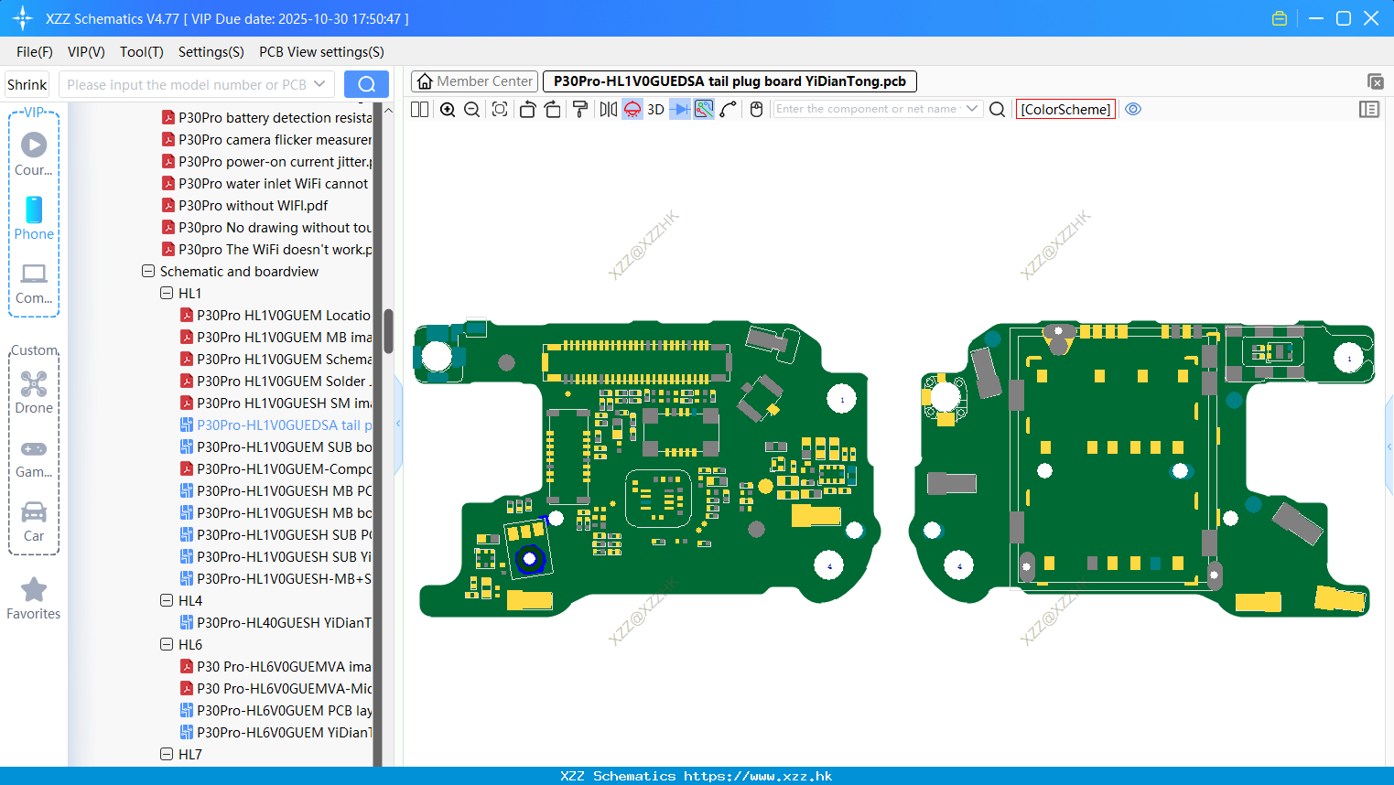The height and width of the screenshot is (785, 1394).
Task: Rotate the board clockwise
Action: tap(552, 109)
